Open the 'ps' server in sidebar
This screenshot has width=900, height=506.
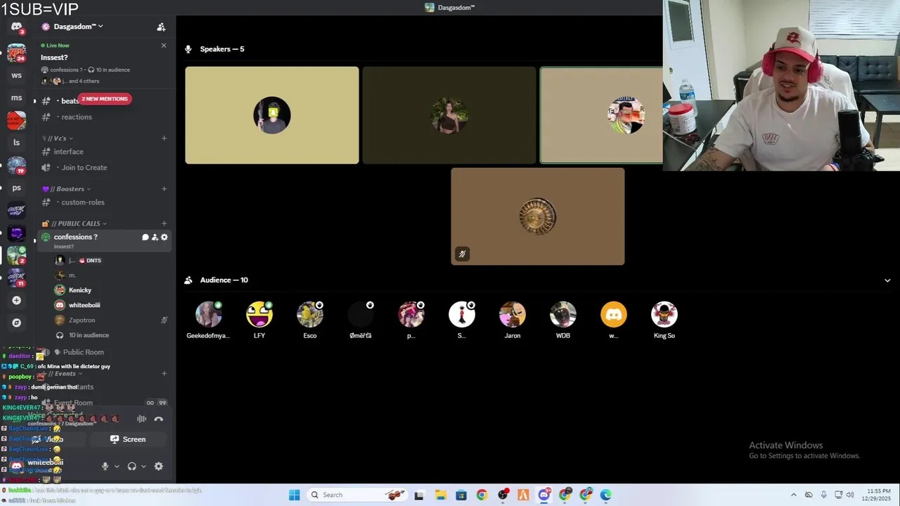pyautogui.click(x=16, y=188)
